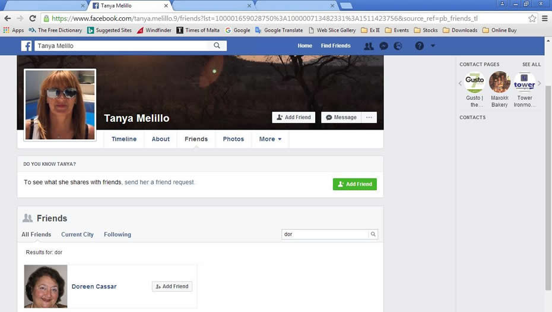Open The Free Dictionary bookmark
Viewport: 552px width, 312px height.
pyautogui.click(x=55, y=30)
